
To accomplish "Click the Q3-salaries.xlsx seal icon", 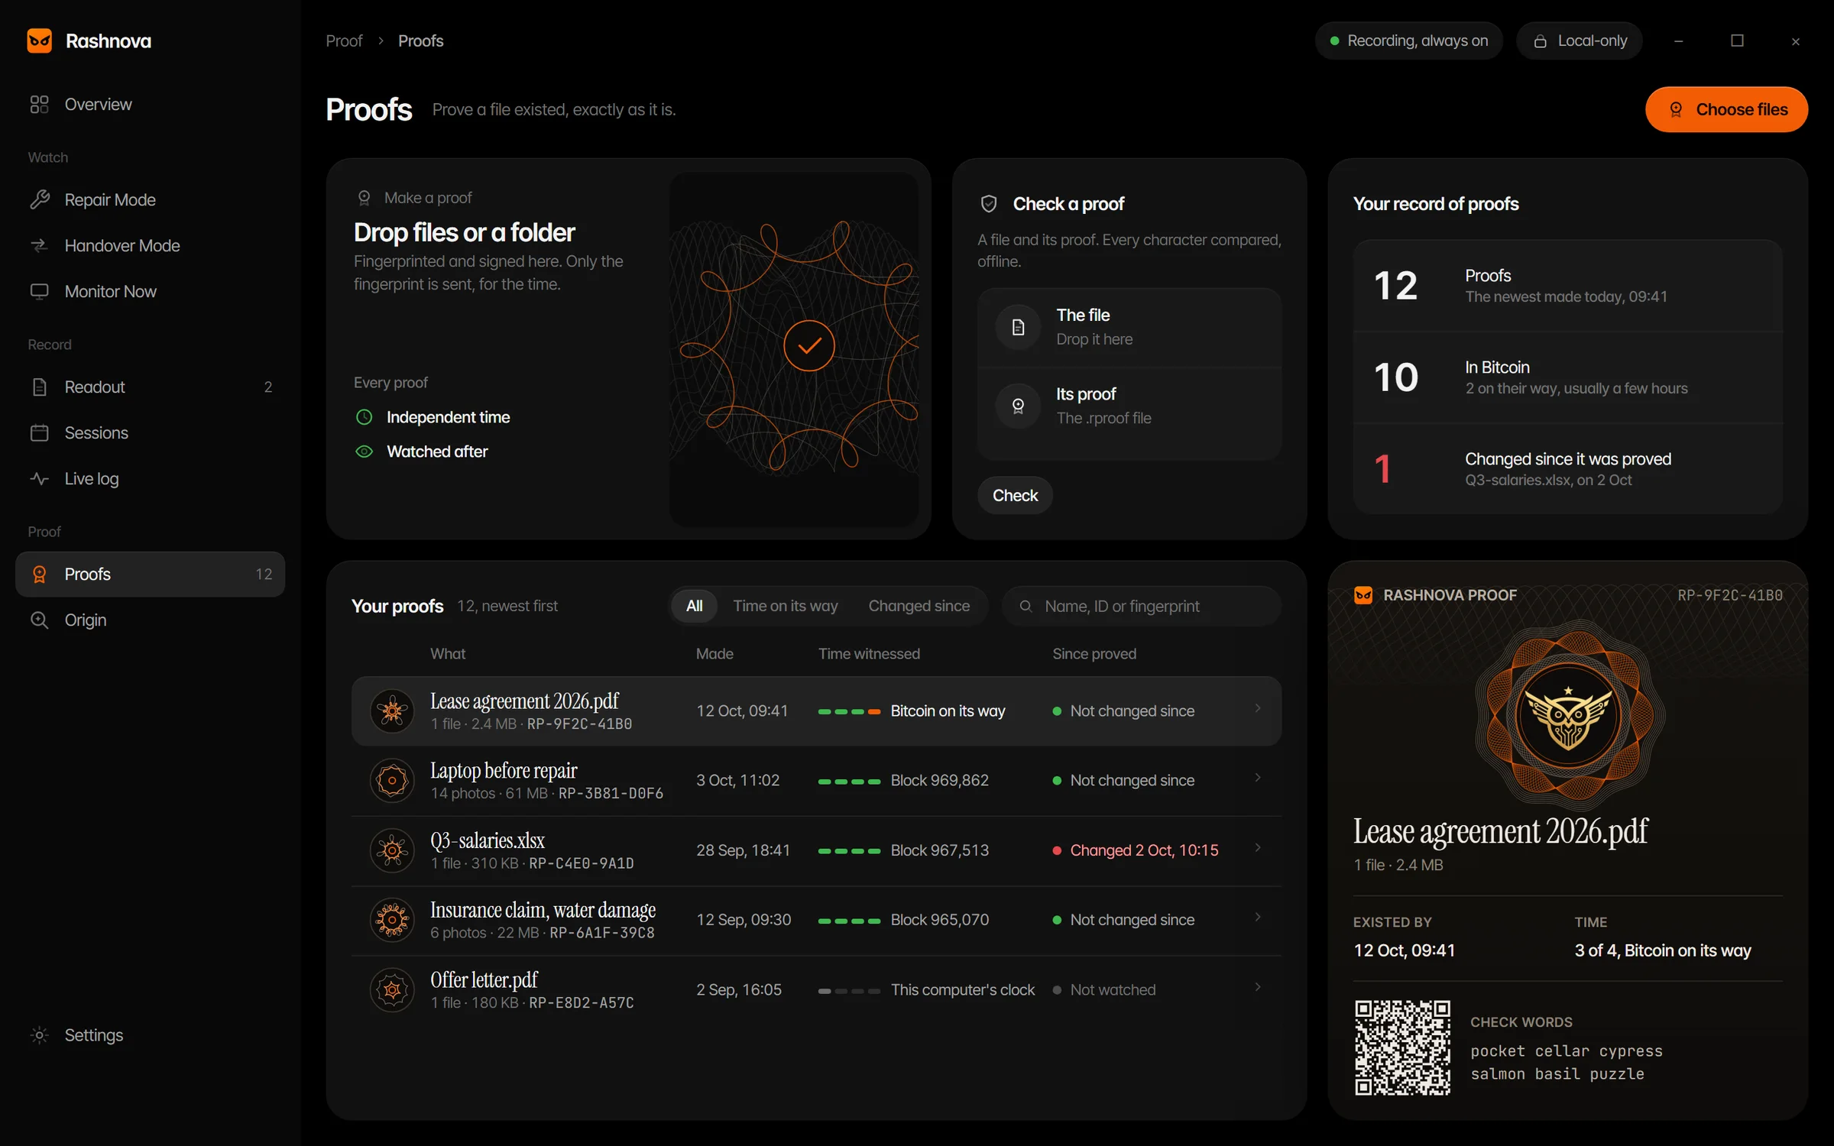I will tap(392, 850).
